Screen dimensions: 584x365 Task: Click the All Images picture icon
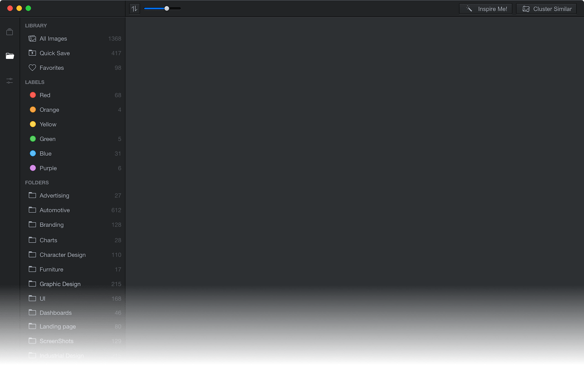[32, 39]
